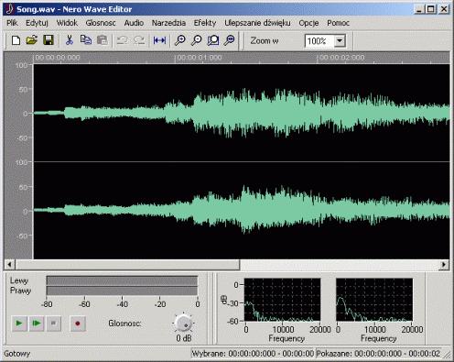The width and height of the screenshot is (454, 362).
Task: Cut the selection with the scissors icon
Action: [x=70, y=40]
